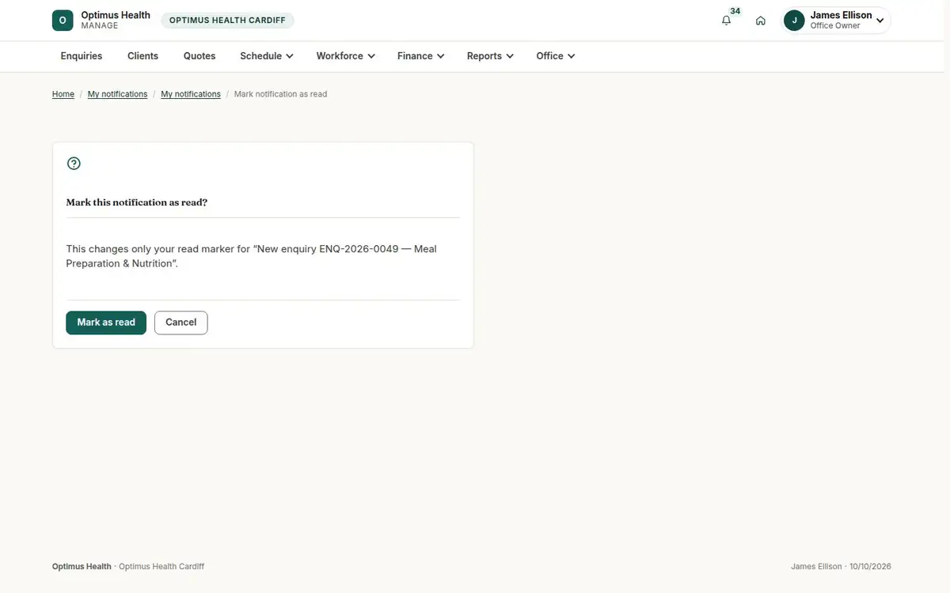Select the Quotes menu item
Image resolution: width=950 pixels, height=593 pixels.
(x=199, y=56)
